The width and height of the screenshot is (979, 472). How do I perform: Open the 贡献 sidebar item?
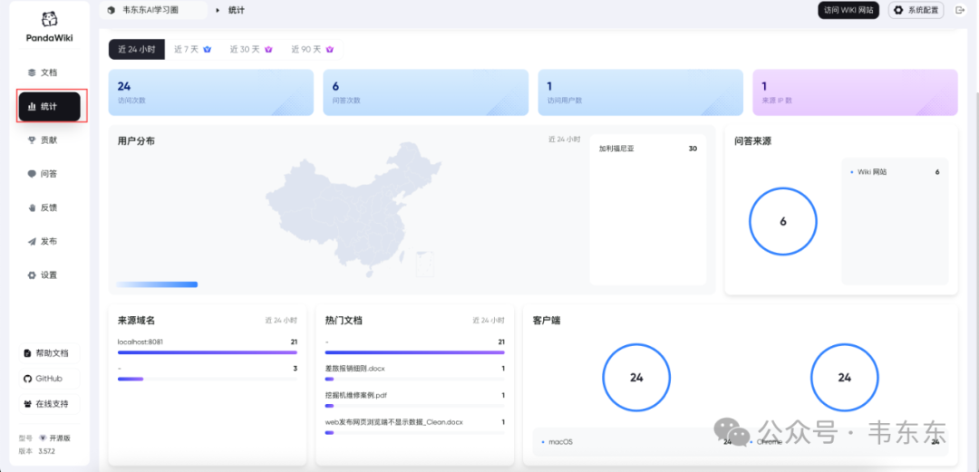49,140
